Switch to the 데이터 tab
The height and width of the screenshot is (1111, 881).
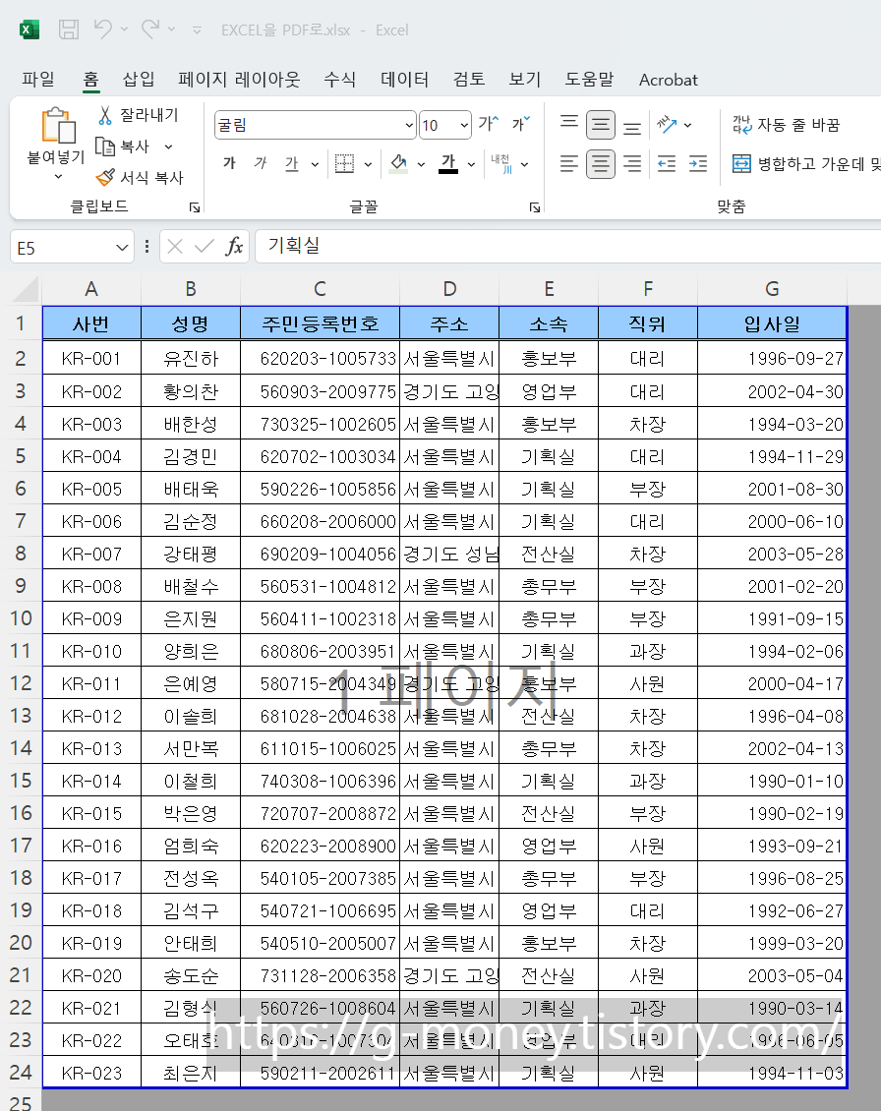point(404,80)
